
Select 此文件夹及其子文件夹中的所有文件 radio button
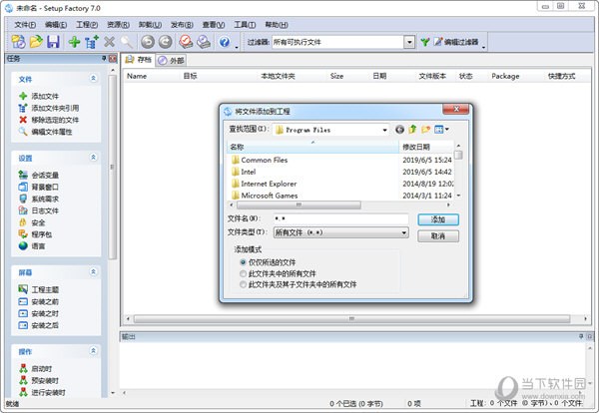tap(243, 284)
